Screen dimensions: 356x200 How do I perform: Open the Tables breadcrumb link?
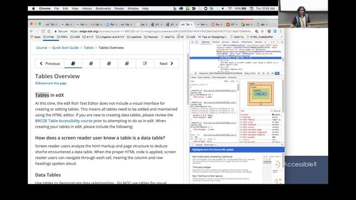(88, 48)
